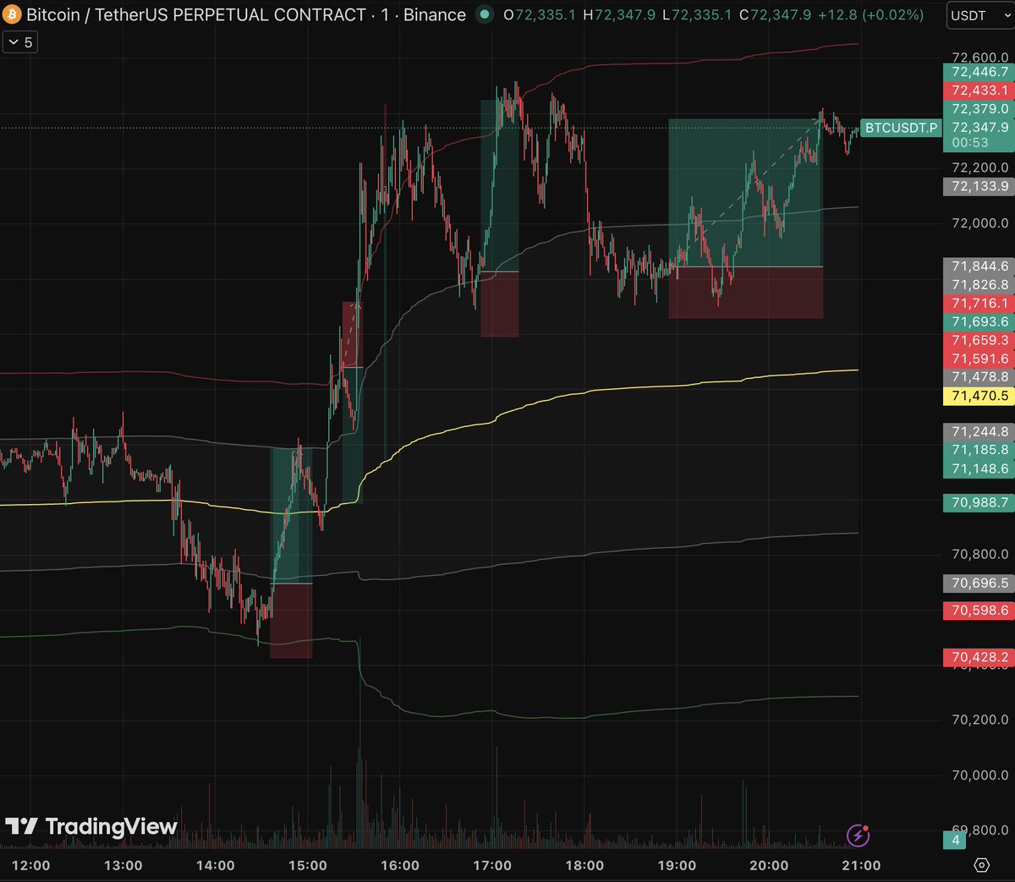Viewport: 1015px width, 882px height.
Task: Click the red 70,428.2 price label
Action: coord(979,657)
